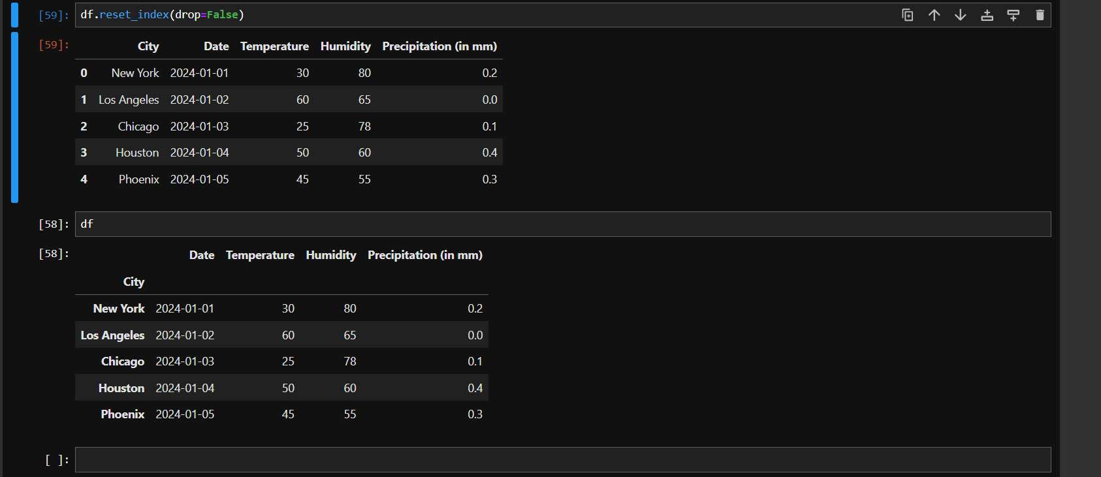Select the Temperature column header in first table
The height and width of the screenshot is (477, 1101).
[274, 46]
